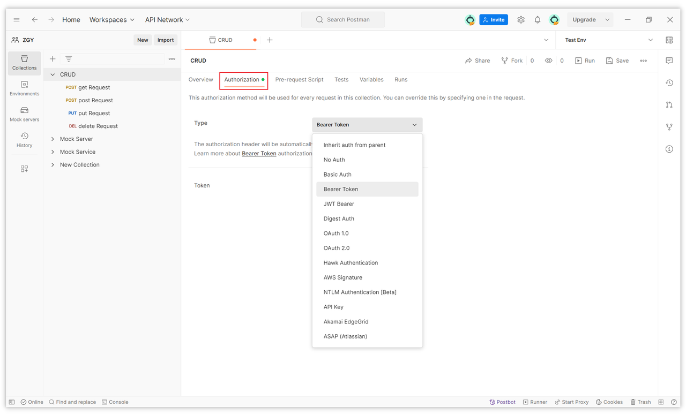
Task: Open the forks icon in right sidebar
Action: (669, 127)
